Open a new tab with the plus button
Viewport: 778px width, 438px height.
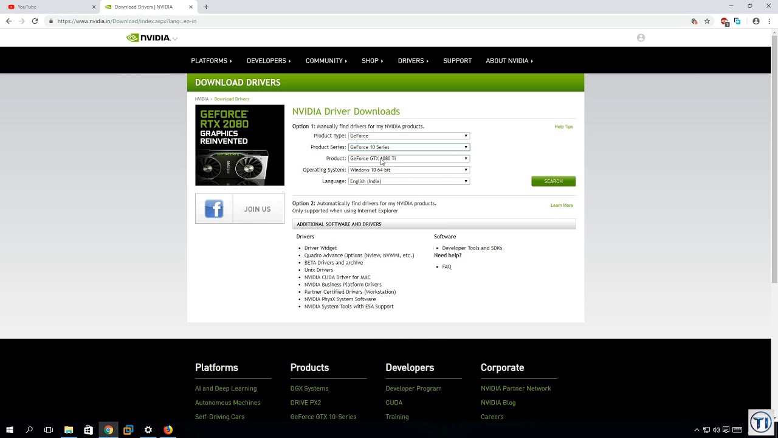tap(206, 7)
